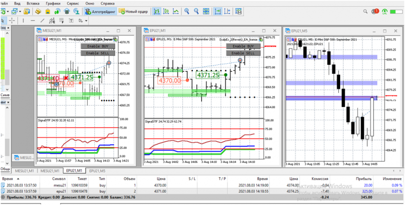The height and width of the screenshot is (205, 405).
Task: Activate the arrow cursor mode
Action: [x=3, y=21]
